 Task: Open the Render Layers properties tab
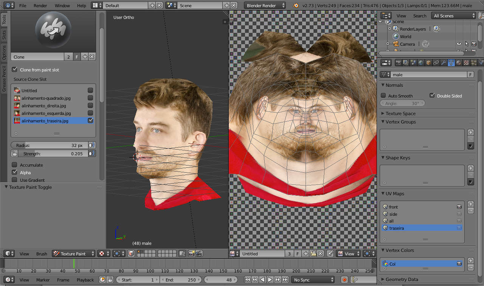[405, 63]
